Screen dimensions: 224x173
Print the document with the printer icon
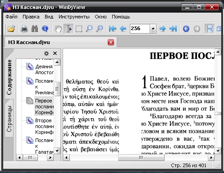(24, 29)
